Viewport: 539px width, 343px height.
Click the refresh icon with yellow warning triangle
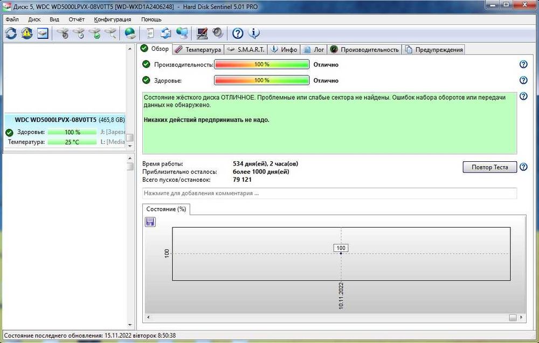(x=27, y=33)
